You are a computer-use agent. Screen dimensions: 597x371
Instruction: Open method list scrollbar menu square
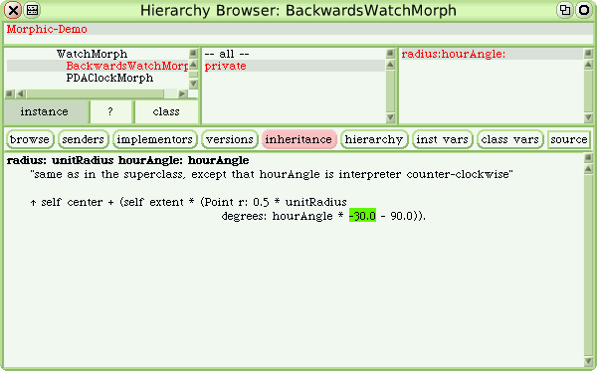[x=588, y=54]
